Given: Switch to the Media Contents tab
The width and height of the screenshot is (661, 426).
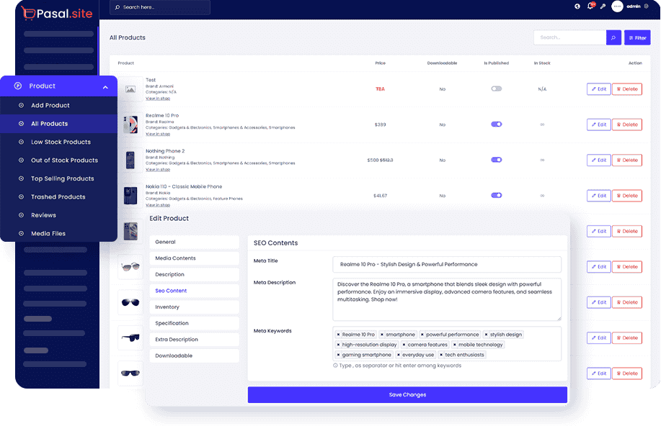Looking at the screenshot, I should point(195,258).
